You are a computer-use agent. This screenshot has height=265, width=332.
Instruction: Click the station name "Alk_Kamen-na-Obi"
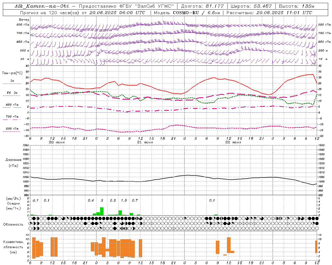[42, 6]
